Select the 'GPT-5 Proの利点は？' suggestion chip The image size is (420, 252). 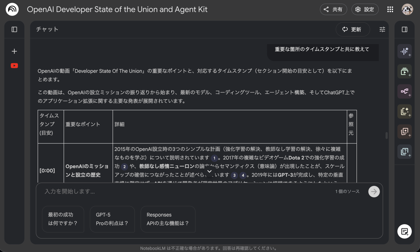click(112, 219)
